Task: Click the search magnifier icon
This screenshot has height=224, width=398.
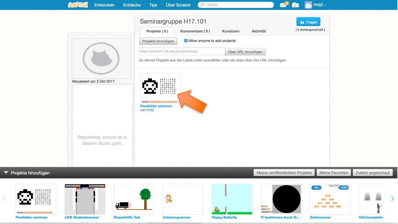Action: pos(202,5)
